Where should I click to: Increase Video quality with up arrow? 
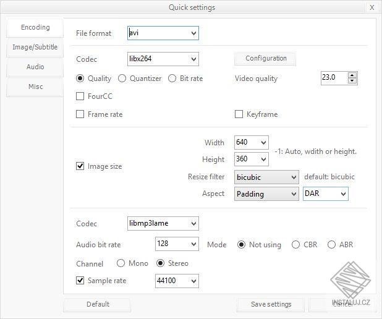click(x=352, y=75)
